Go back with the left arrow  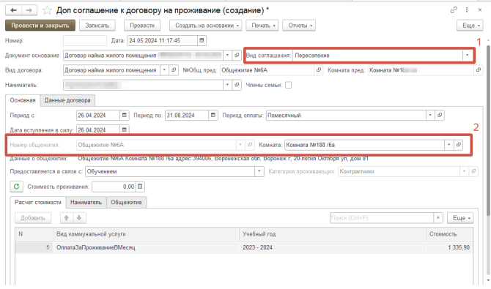(x=13, y=10)
